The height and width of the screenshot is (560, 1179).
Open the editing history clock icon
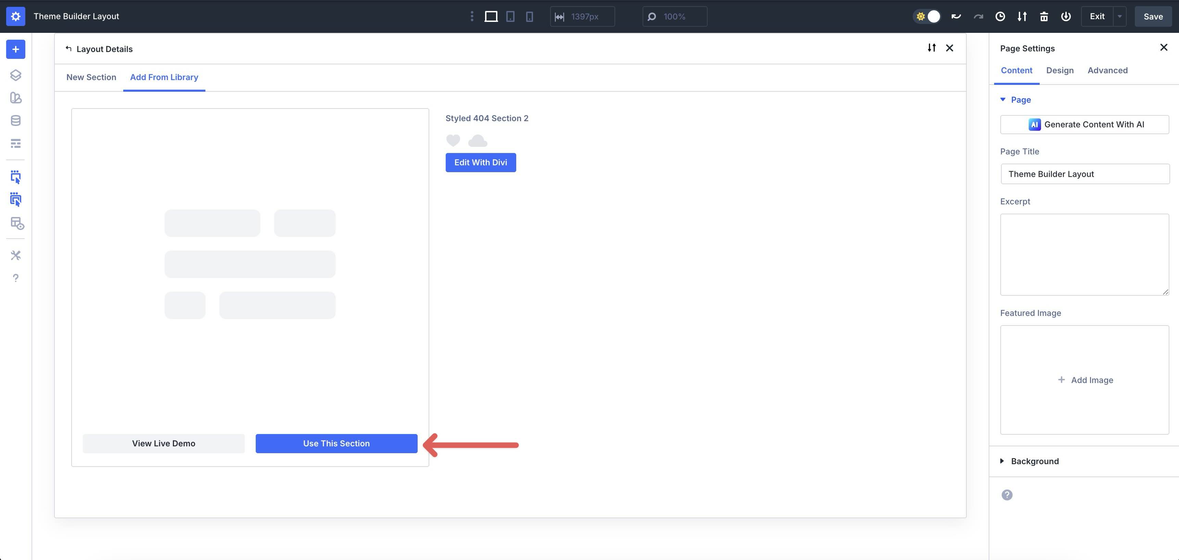click(1000, 16)
